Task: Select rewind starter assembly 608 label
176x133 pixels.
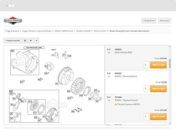Action: point(11,91)
